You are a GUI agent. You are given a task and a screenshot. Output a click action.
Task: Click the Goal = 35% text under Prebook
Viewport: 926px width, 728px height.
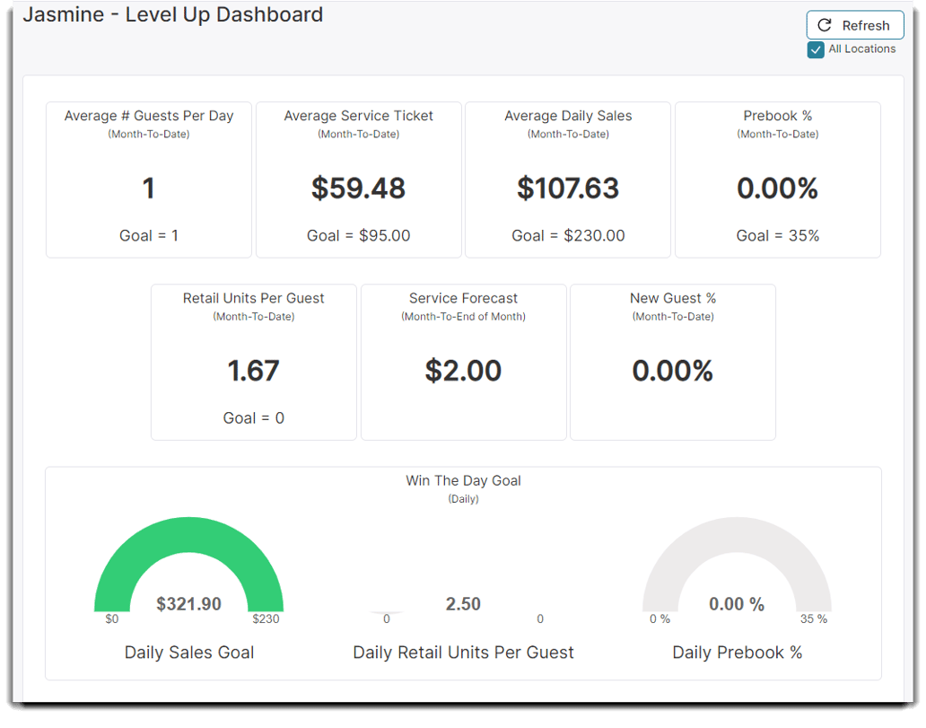(x=777, y=235)
